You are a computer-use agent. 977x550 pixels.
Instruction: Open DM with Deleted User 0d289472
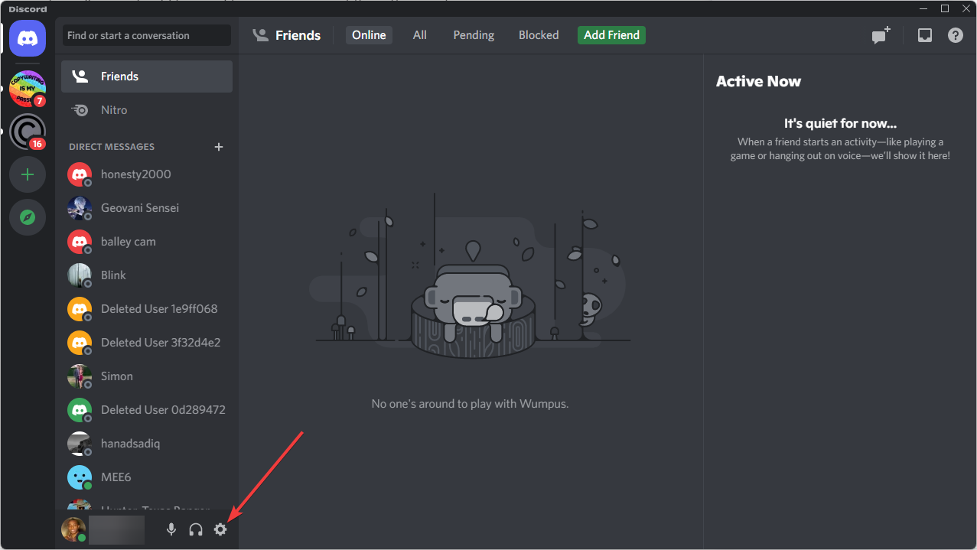pyautogui.click(x=147, y=410)
